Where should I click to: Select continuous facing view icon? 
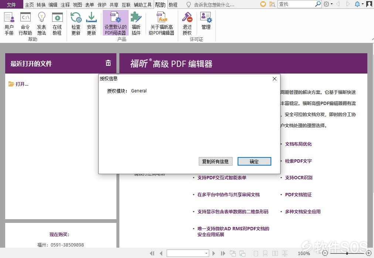285,254
